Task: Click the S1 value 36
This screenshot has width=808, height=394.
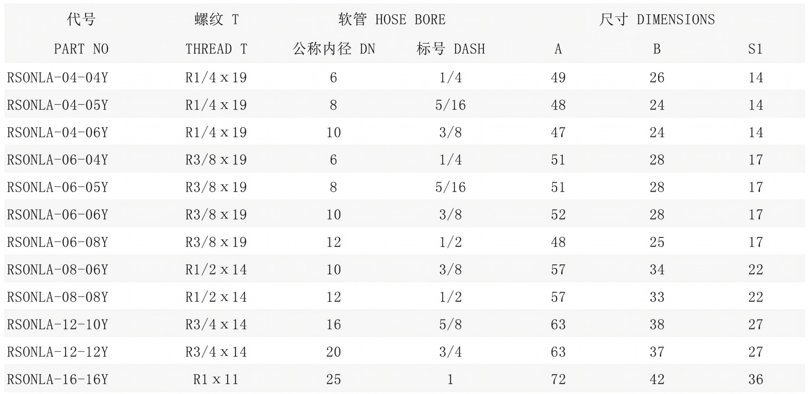Action: tap(755, 380)
